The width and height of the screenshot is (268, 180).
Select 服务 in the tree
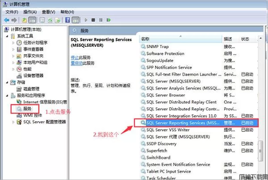point(27,109)
